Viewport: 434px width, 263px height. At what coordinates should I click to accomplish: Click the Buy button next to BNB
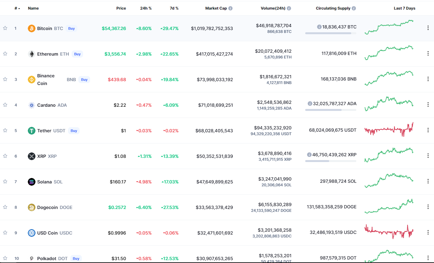tap(84, 80)
